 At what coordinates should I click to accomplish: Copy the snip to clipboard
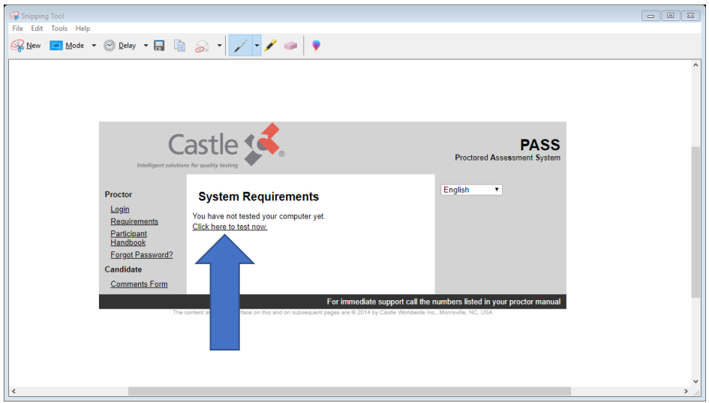179,46
